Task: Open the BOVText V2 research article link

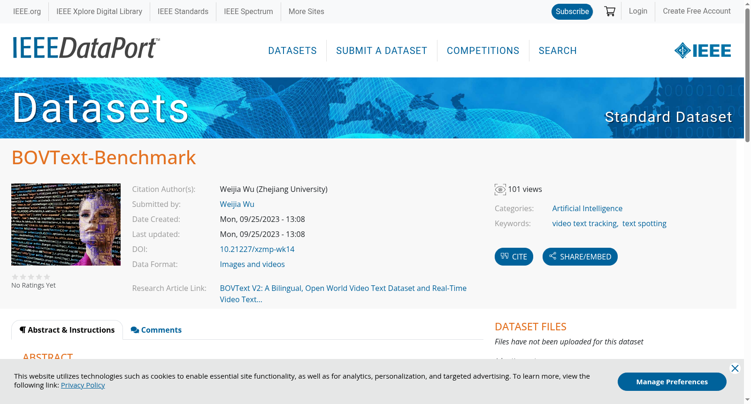Action: [343, 294]
